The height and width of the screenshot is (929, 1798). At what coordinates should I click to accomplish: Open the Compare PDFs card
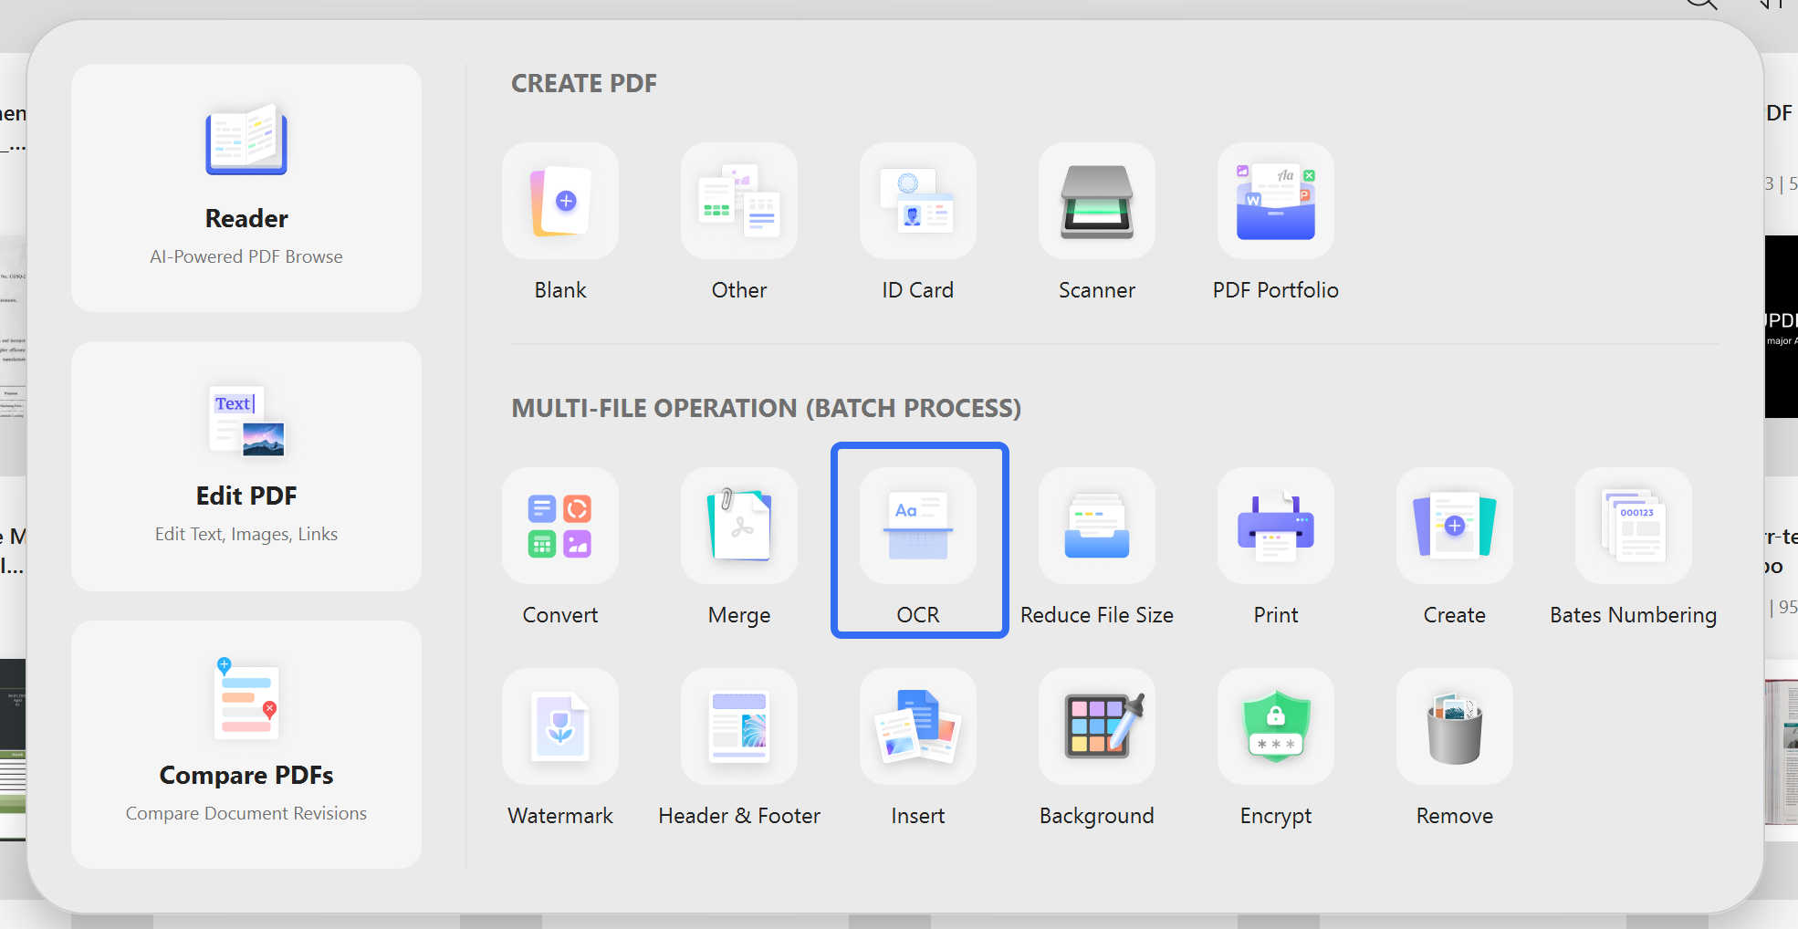pyautogui.click(x=246, y=745)
